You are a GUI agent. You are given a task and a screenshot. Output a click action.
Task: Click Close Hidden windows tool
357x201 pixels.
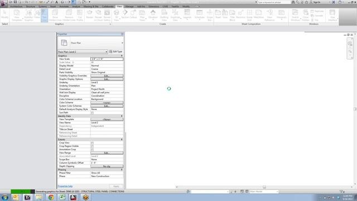pos(306,16)
